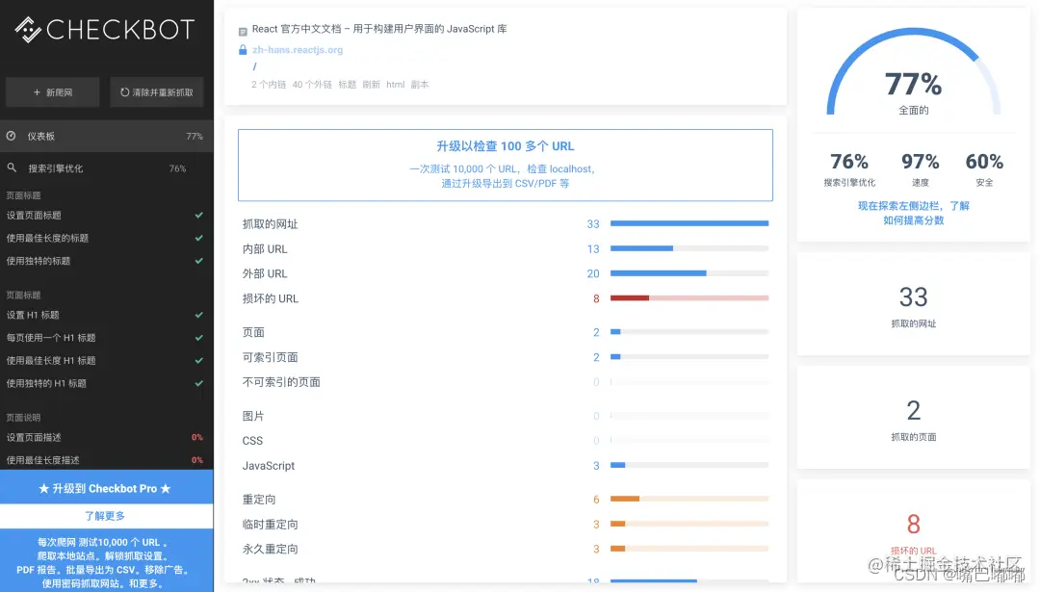
Task: Expand the 页面标题 section header
Action: coord(21,194)
